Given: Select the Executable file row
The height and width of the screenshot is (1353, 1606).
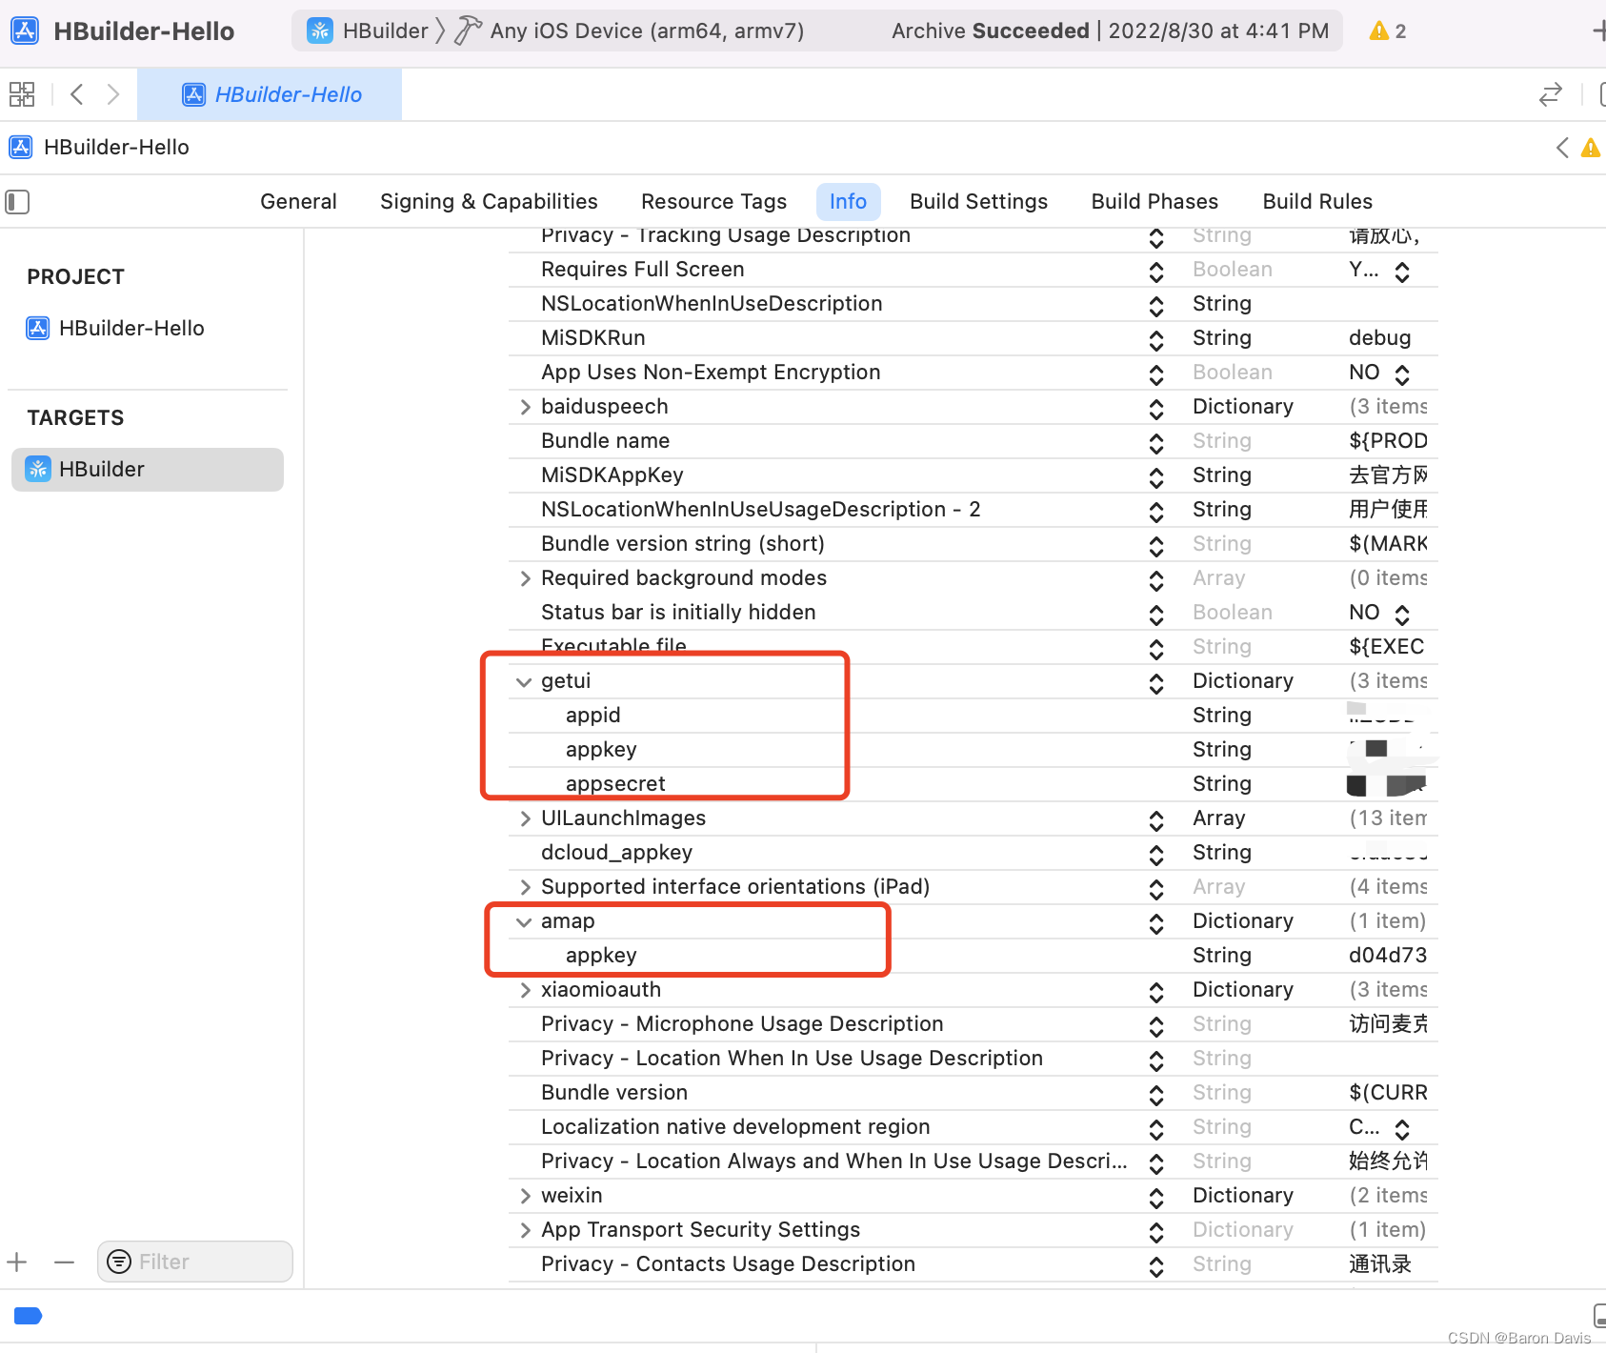Looking at the screenshot, I should pyautogui.click(x=973, y=647).
